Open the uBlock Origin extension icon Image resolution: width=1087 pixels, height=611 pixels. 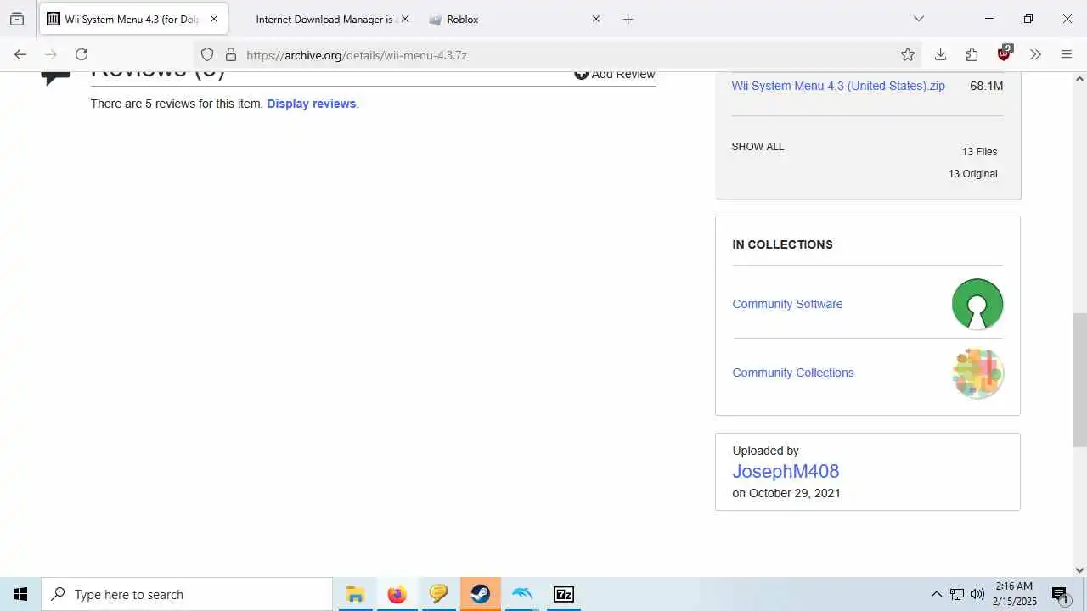click(x=1005, y=53)
